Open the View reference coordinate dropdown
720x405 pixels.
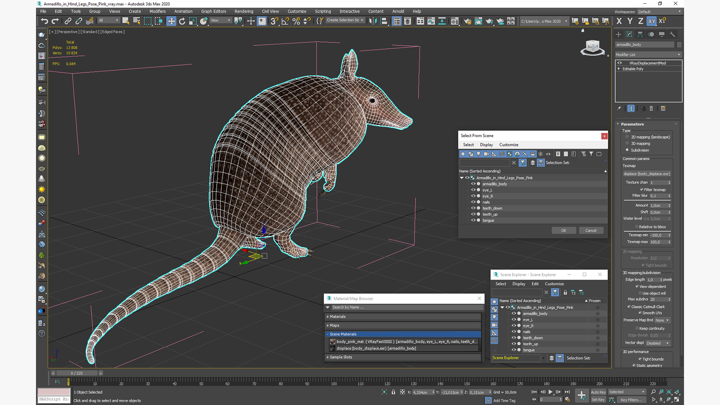tap(220, 21)
